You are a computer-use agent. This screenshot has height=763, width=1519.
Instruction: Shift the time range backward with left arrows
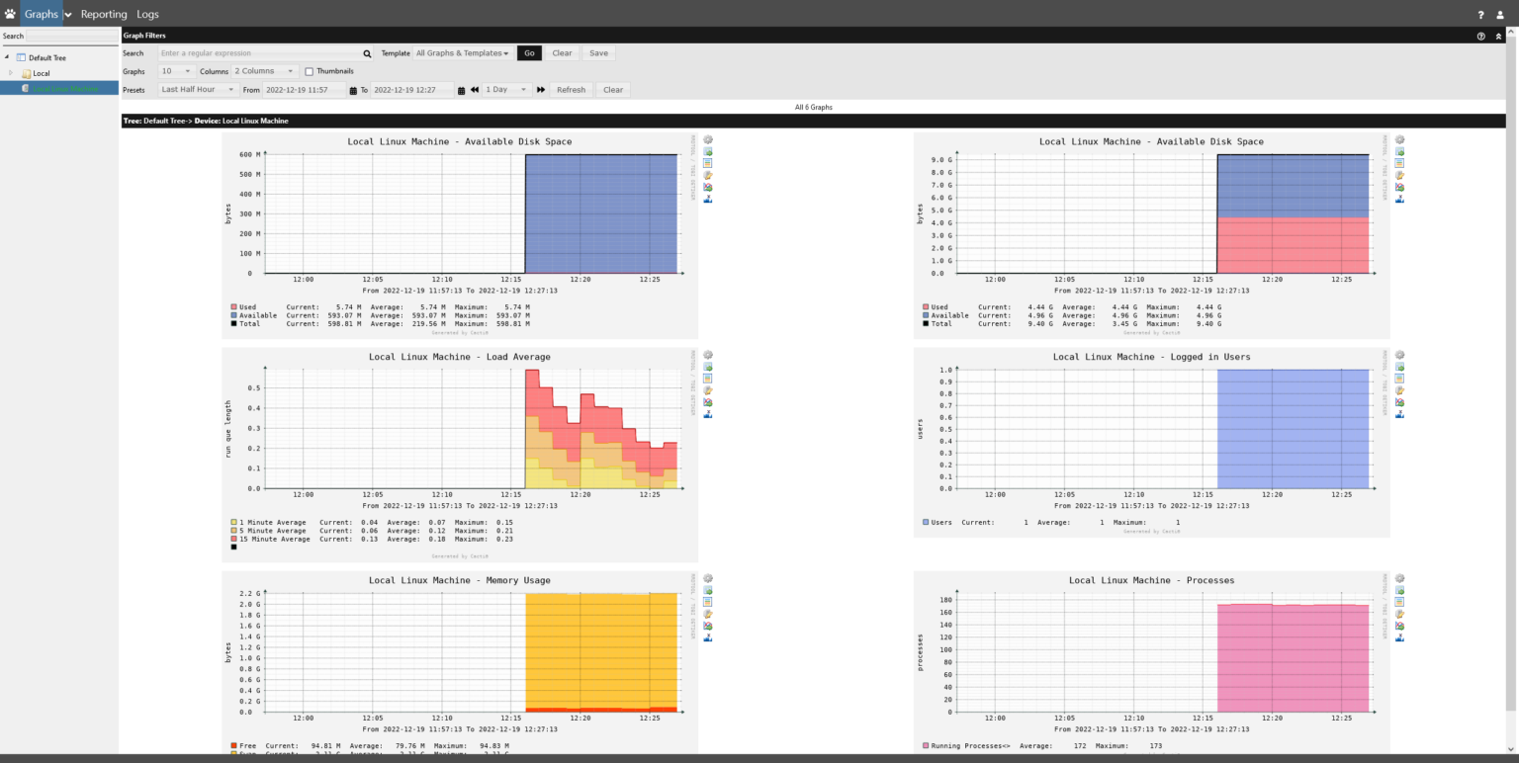pyautogui.click(x=475, y=90)
